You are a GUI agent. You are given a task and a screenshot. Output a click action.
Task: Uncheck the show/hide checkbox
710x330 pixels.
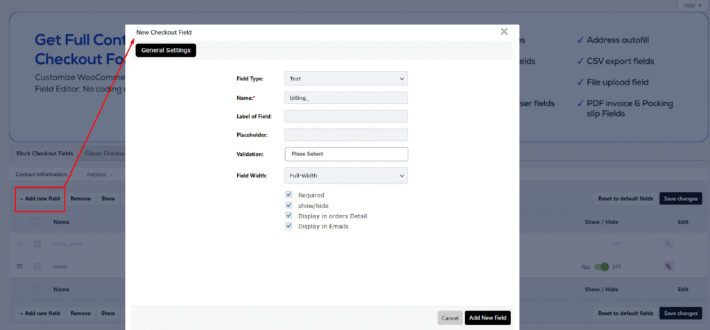click(289, 206)
